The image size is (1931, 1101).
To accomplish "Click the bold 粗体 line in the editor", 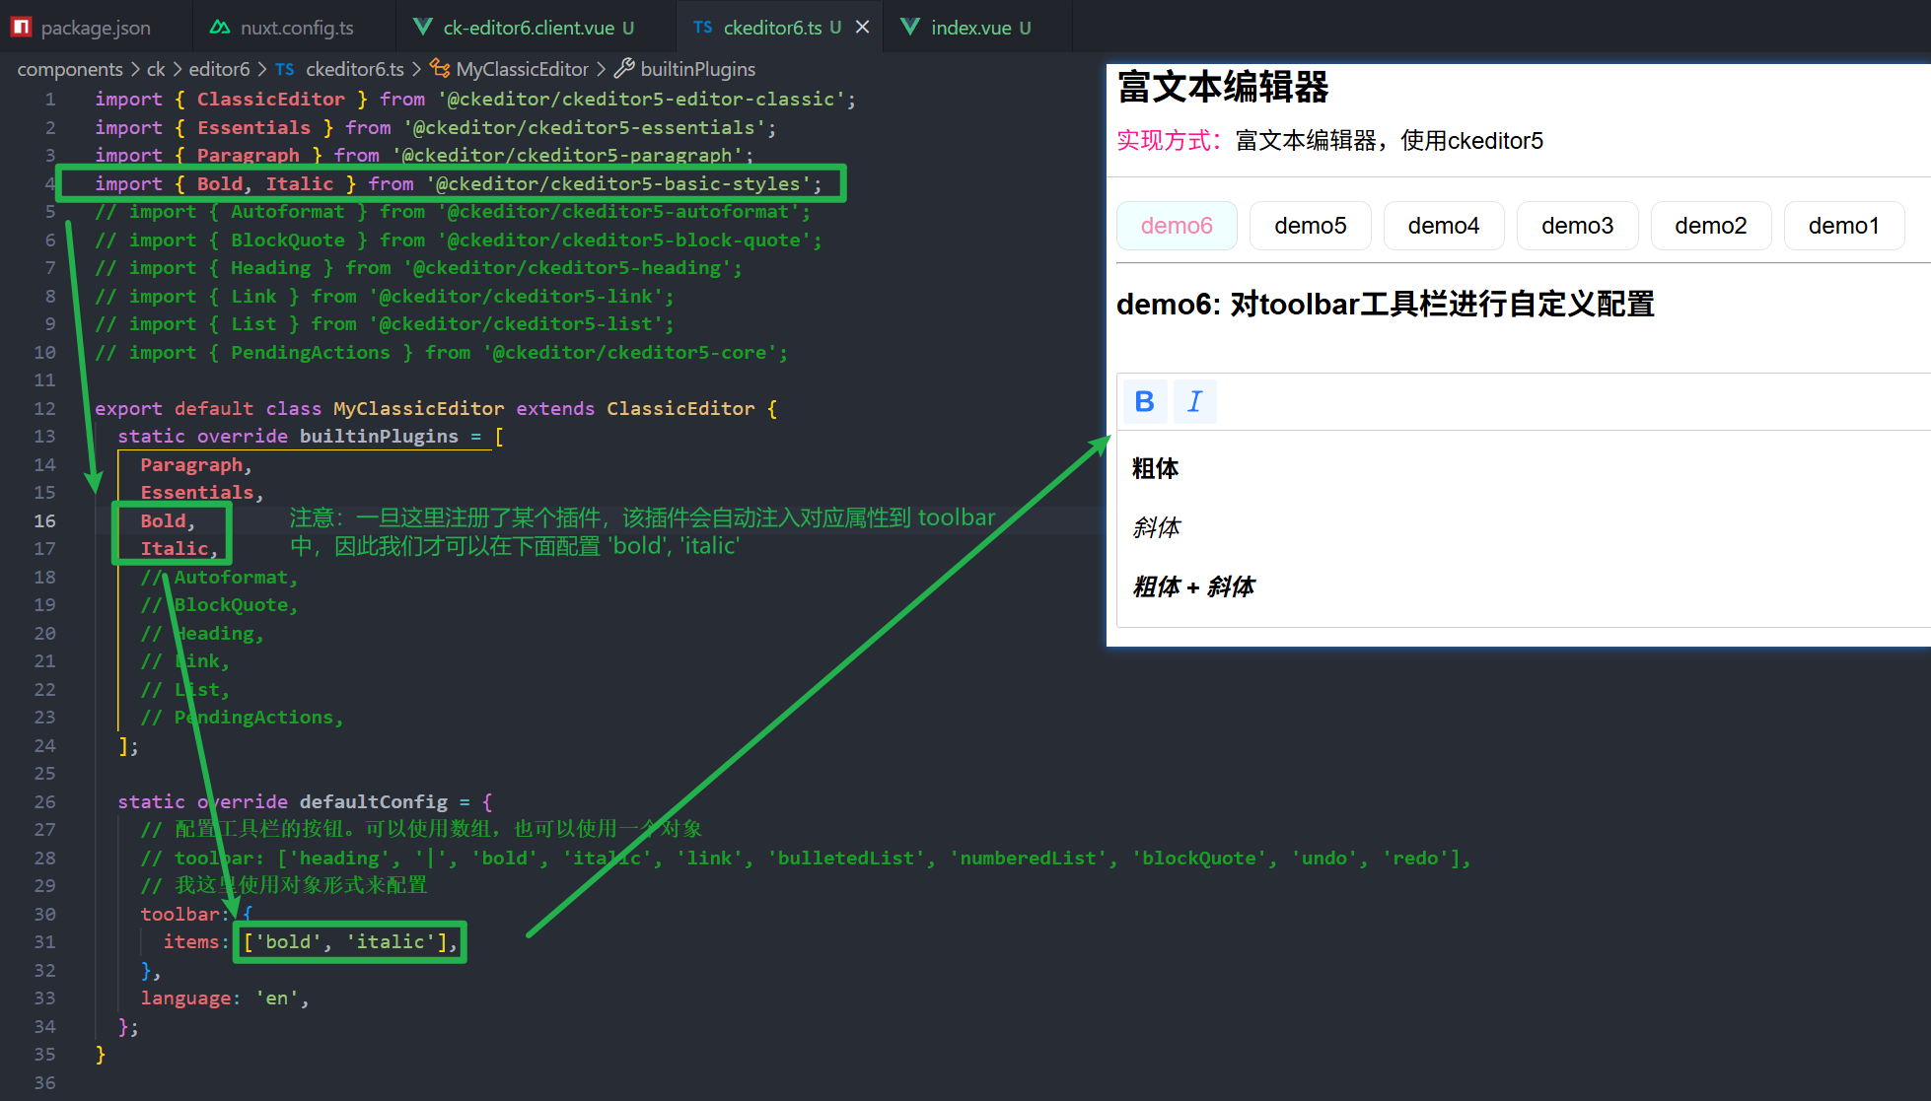I will [1155, 469].
